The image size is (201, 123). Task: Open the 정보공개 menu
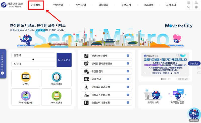click(126, 5)
